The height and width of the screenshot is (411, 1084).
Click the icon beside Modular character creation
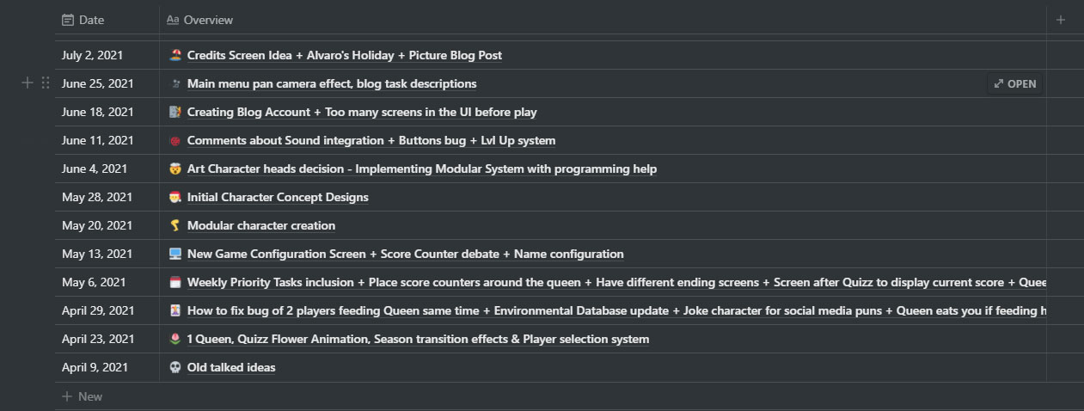pyautogui.click(x=175, y=225)
